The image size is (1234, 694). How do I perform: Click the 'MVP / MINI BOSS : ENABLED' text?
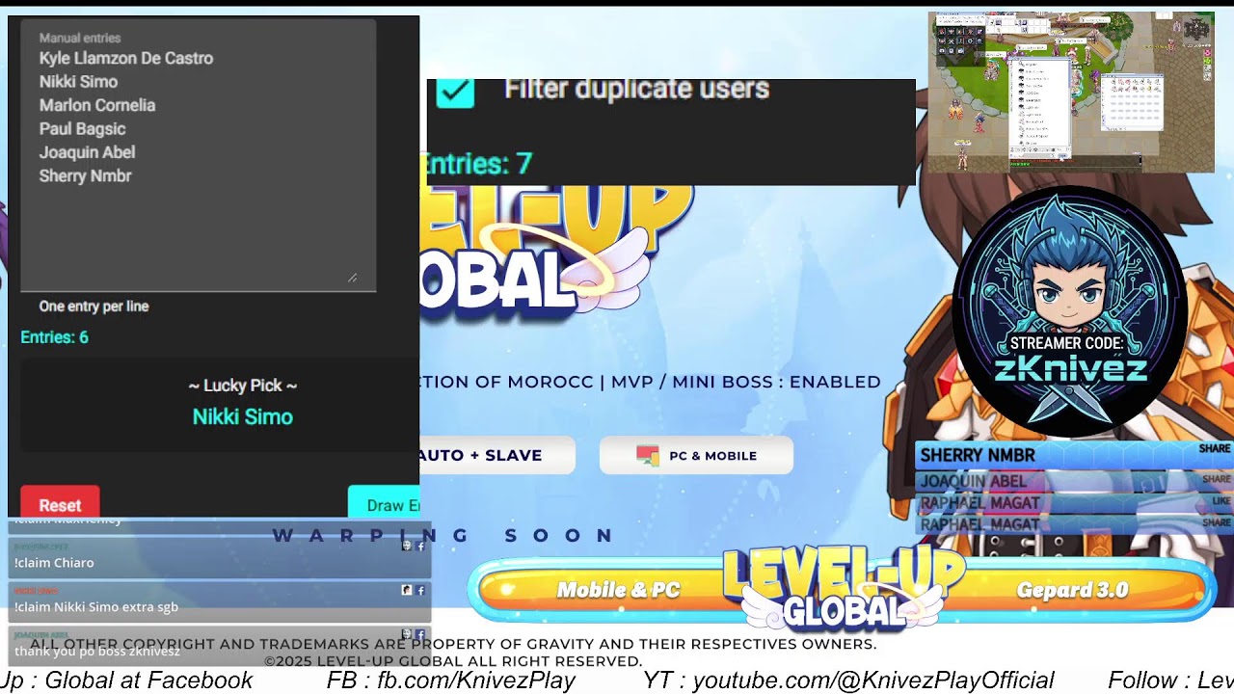pos(746,382)
